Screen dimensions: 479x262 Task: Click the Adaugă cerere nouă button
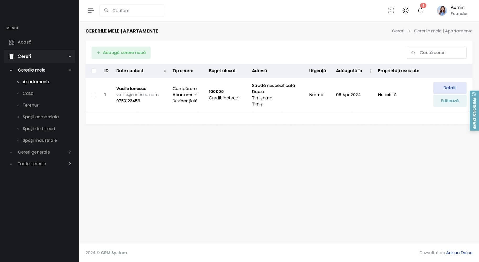(x=121, y=53)
